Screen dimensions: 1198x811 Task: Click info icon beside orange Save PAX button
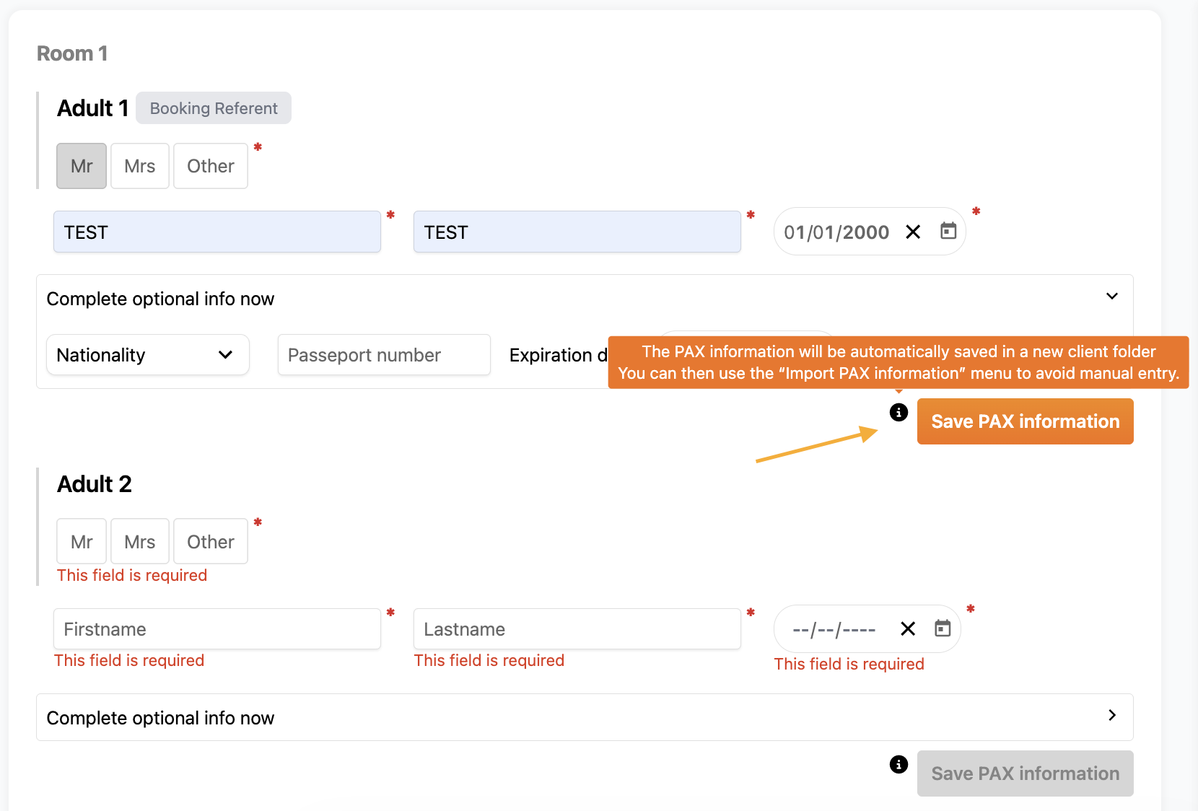(898, 412)
